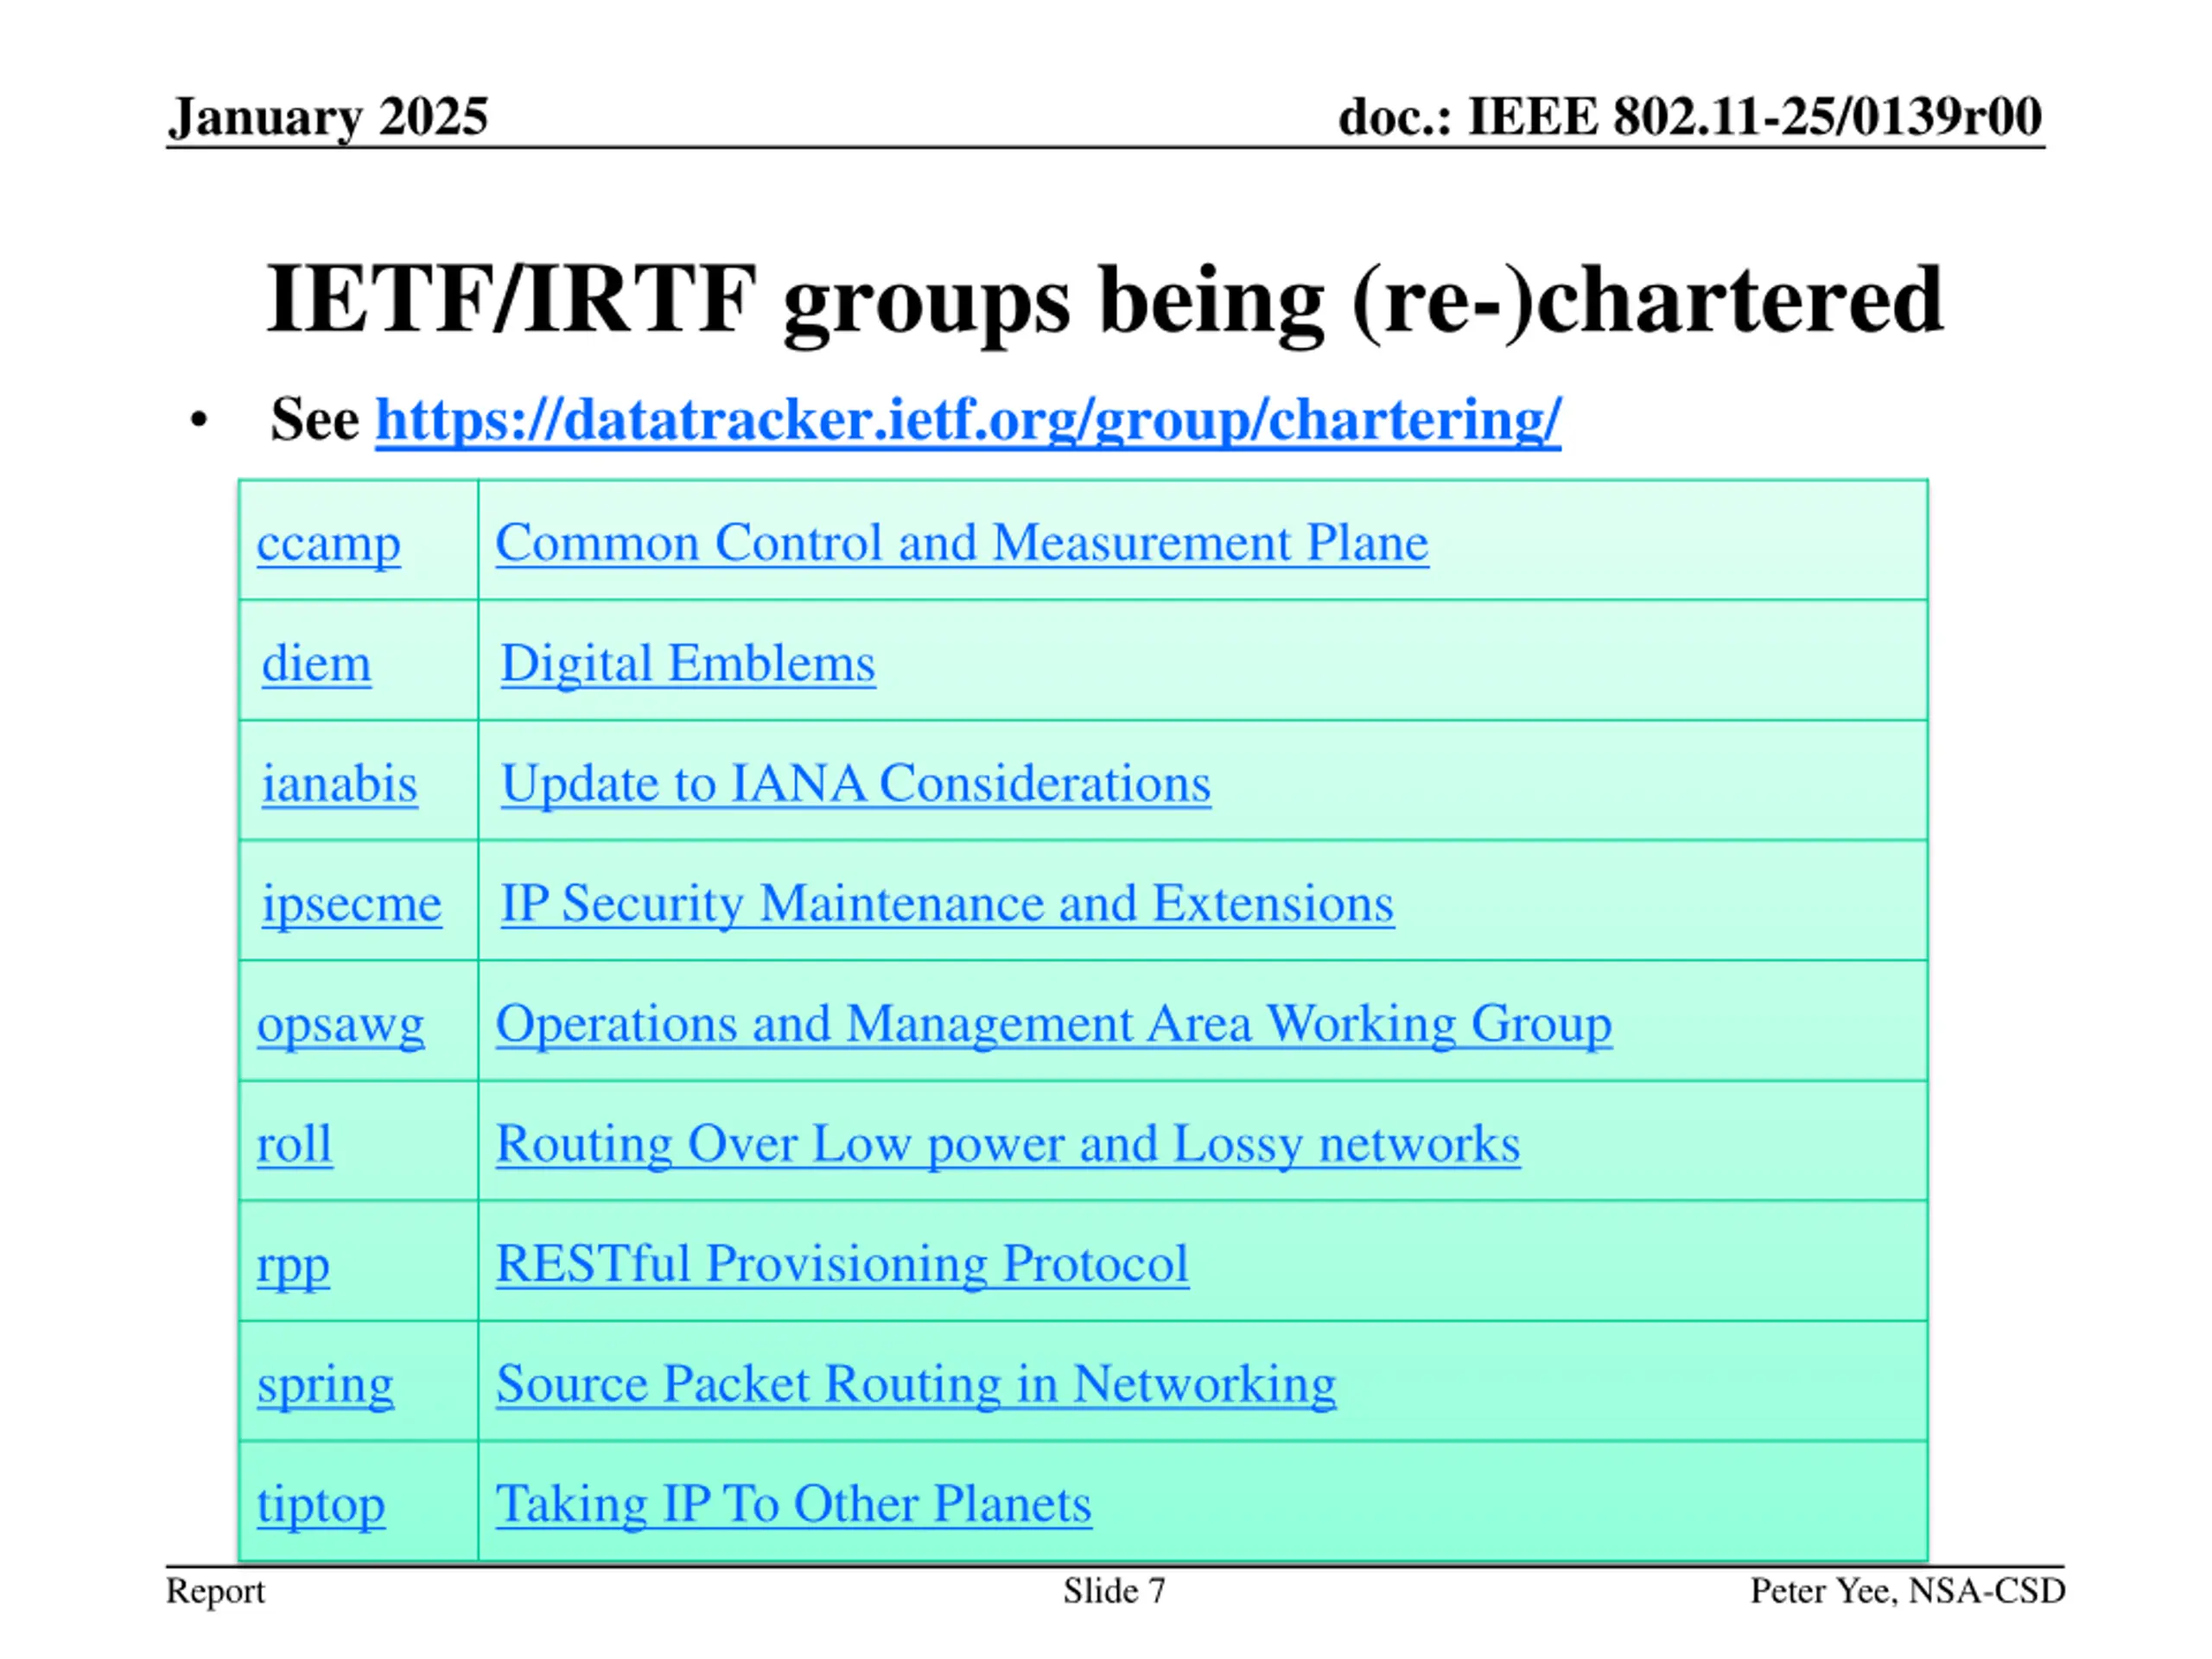Click the ianabis group link
Viewport: 2212px width, 1659px height.
(339, 783)
